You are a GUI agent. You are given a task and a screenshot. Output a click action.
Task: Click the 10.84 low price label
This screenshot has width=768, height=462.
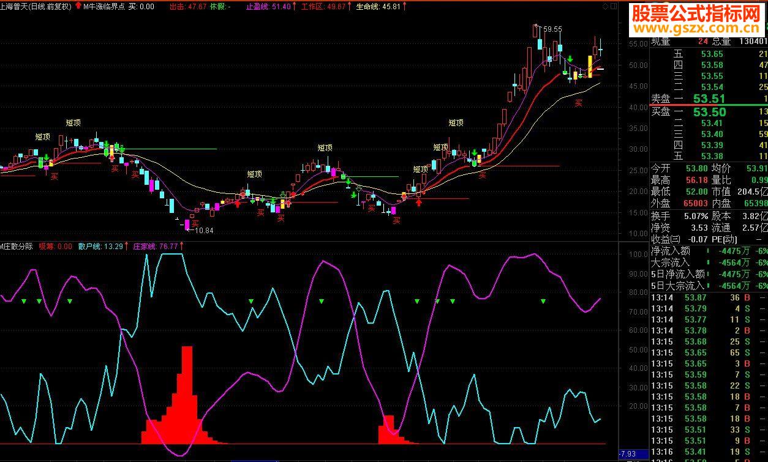point(204,230)
